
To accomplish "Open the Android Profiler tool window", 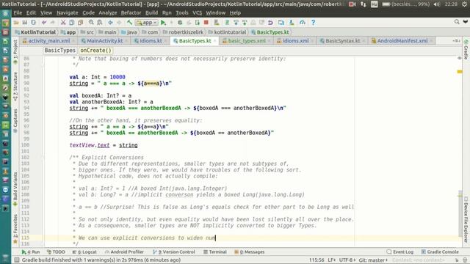I will tap(124, 252).
